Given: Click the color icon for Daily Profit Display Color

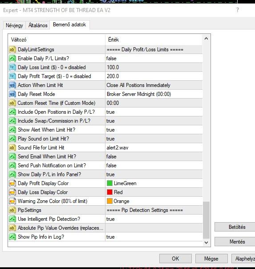Looking at the screenshot, I should [x=12, y=183].
